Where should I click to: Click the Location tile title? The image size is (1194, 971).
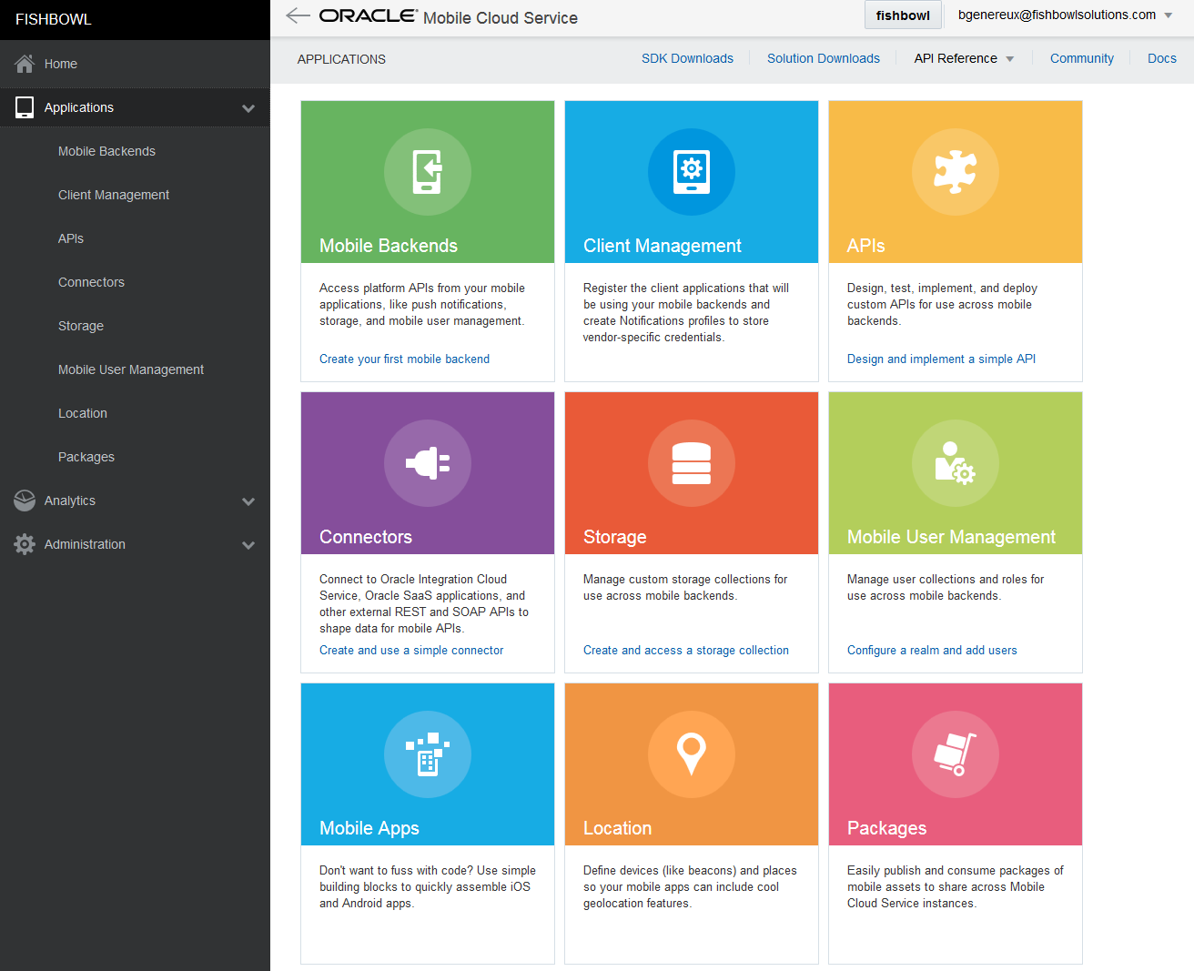(618, 828)
